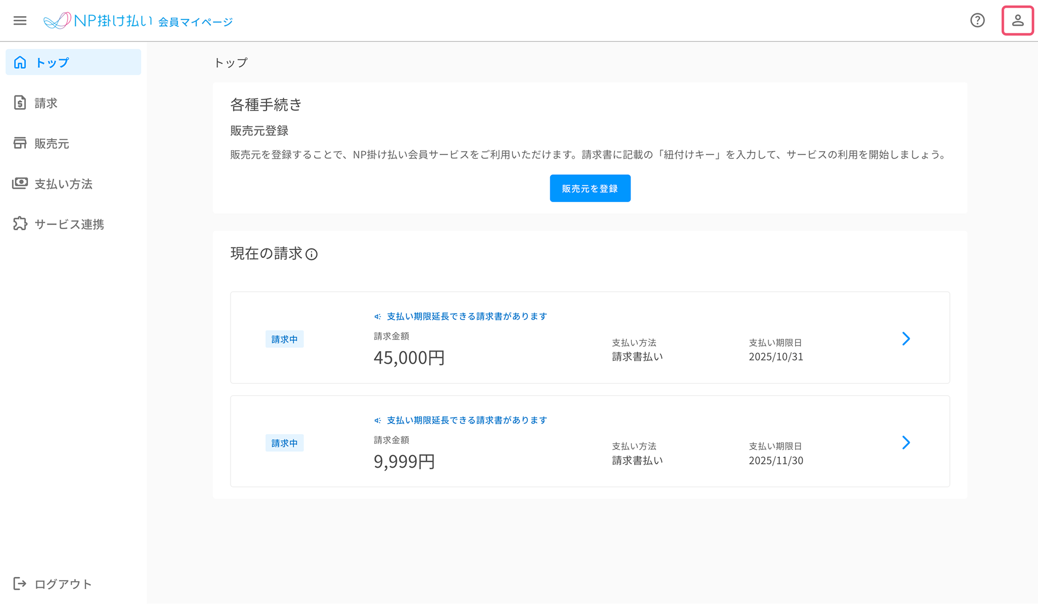Open the help icon in the header
Screen dimensions: 1038x604
tap(978, 20)
